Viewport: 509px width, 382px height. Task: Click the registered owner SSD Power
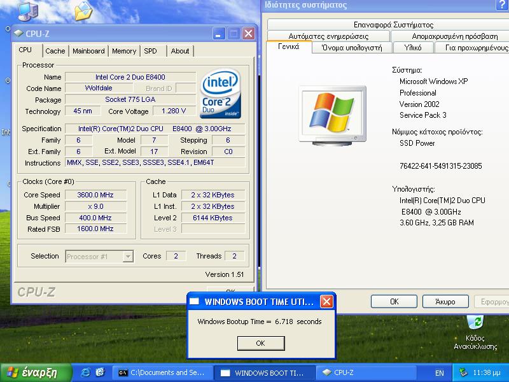click(417, 143)
